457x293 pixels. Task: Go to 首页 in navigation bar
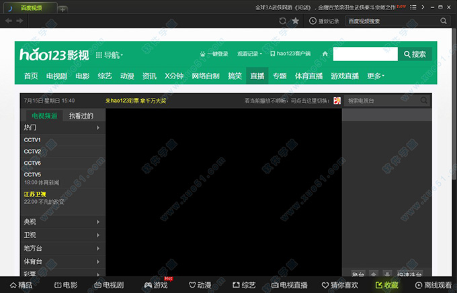point(31,76)
